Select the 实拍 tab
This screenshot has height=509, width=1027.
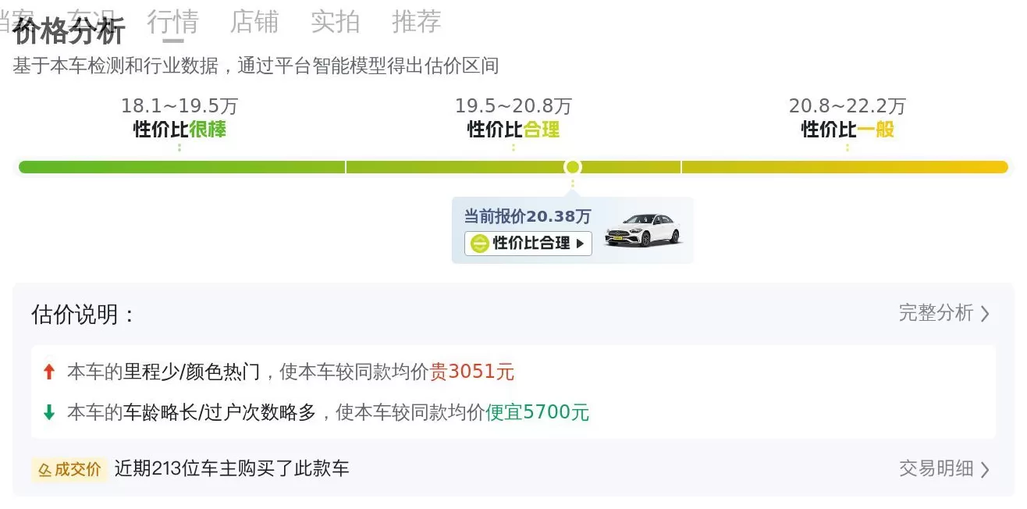[x=335, y=22]
